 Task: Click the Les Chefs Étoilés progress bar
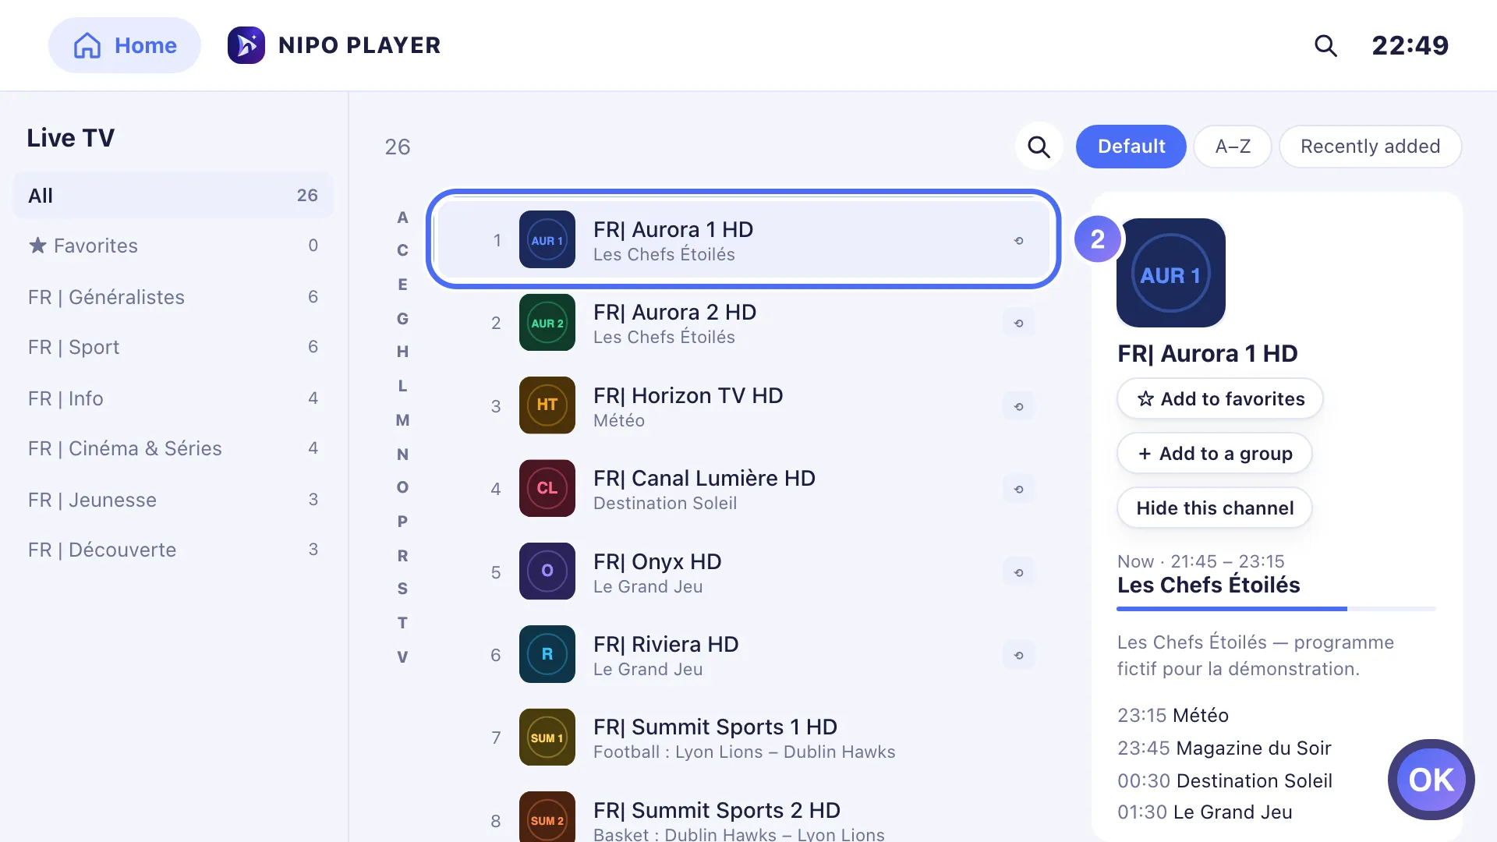point(1276,609)
